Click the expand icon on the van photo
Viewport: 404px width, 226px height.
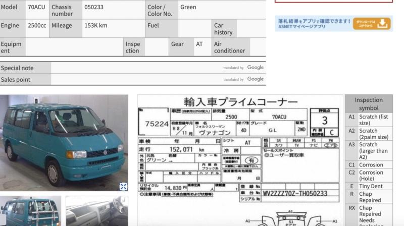123,187
